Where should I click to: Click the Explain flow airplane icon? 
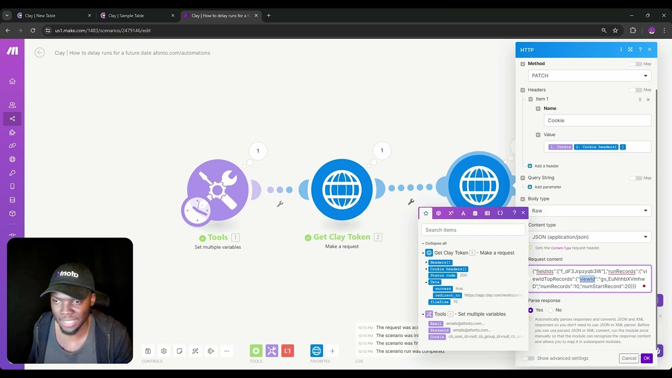click(211, 351)
